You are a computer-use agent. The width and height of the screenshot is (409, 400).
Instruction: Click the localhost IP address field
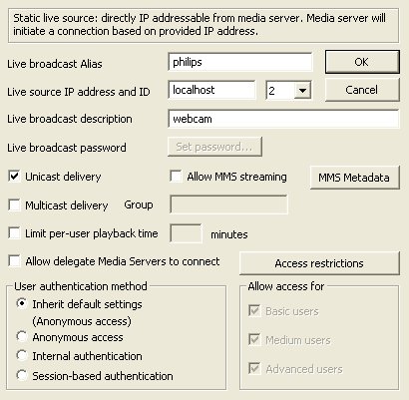(211, 90)
